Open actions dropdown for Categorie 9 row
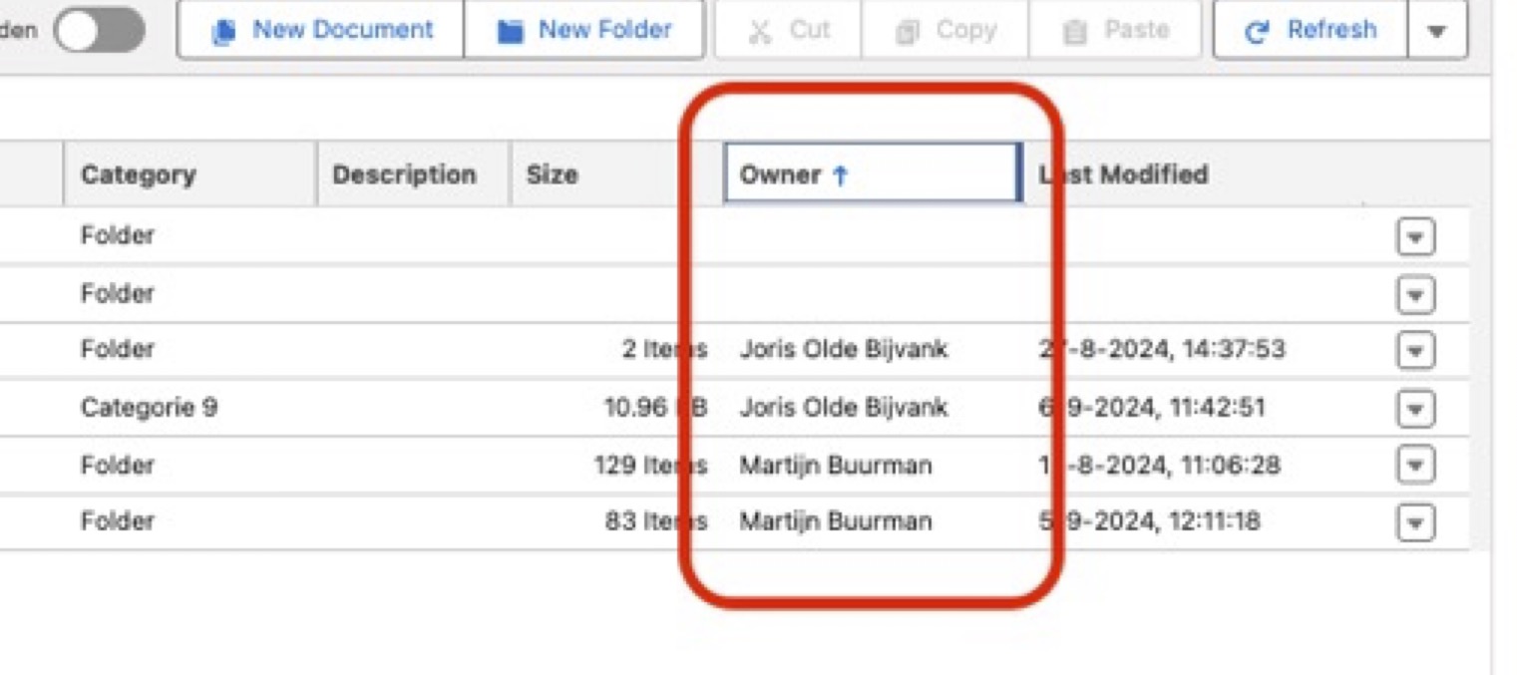Screen dimensions: 1517x675 [x=1415, y=408]
